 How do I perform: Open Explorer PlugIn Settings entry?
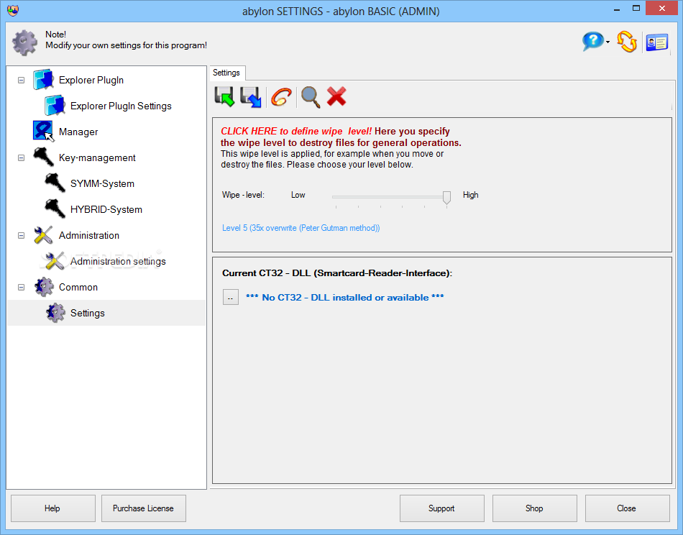[121, 106]
